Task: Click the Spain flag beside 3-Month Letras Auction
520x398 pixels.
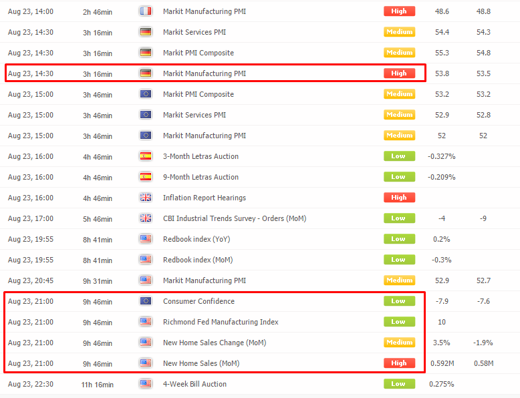Action: (146, 156)
